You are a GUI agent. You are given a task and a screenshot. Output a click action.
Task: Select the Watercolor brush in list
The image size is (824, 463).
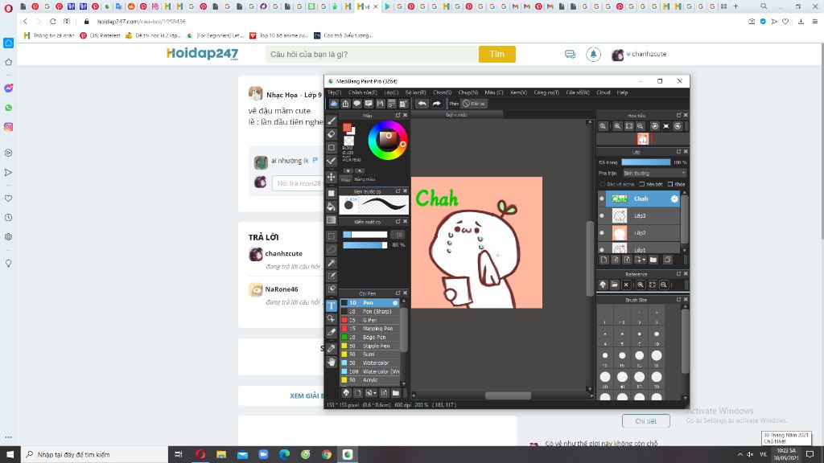[370, 363]
